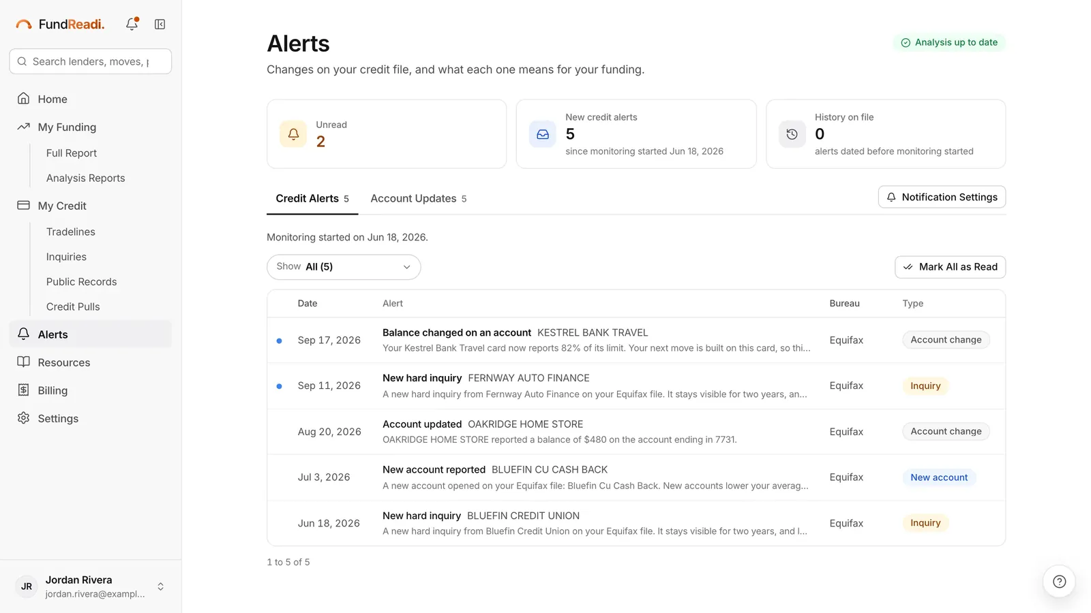1091x613 pixels.
Task: Click the Jordan Rivera name in sidebar footer
Action: click(78, 580)
